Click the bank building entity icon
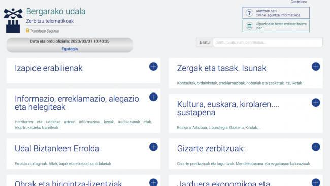The image size is (330, 186). pos(249,26)
